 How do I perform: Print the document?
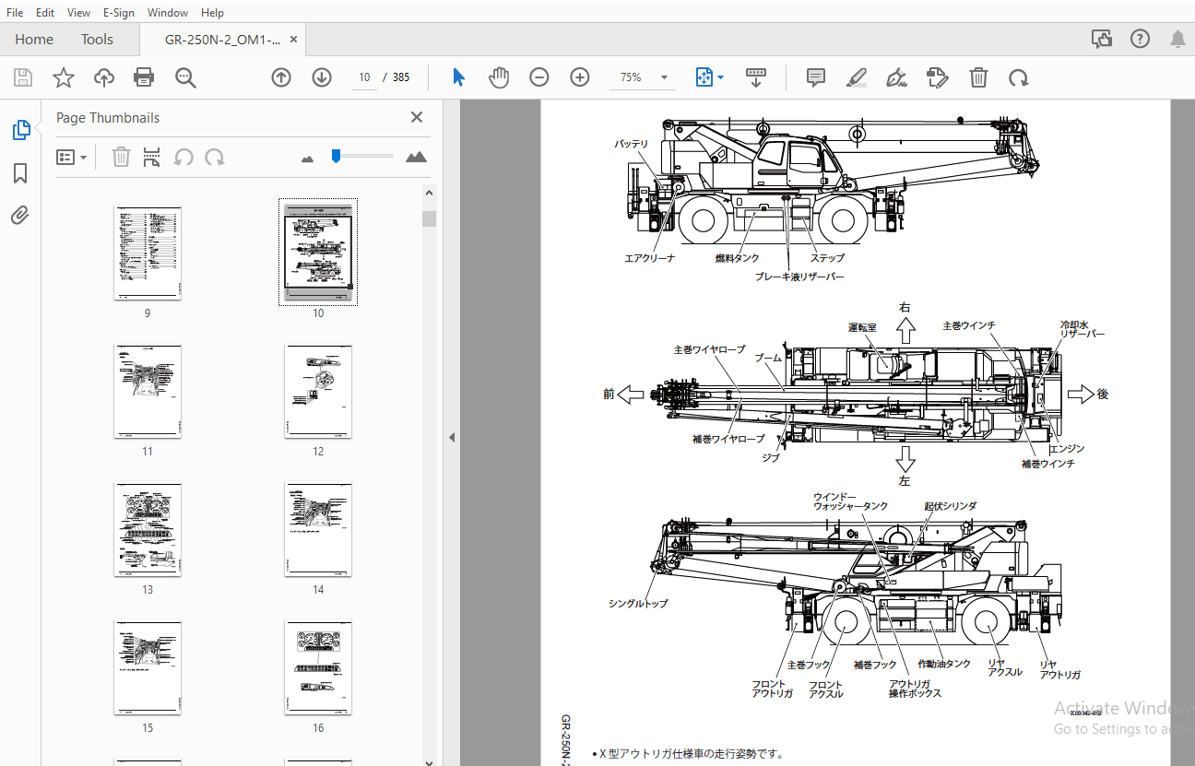pos(144,77)
